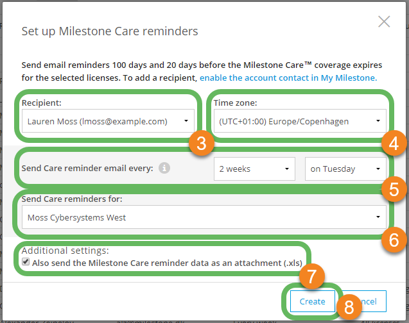Click the orange number 4 callout badge
The image size is (409, 323).
click(x=394, y=144)
